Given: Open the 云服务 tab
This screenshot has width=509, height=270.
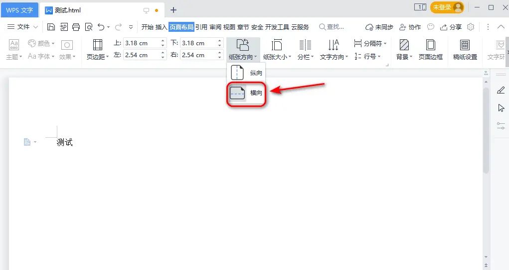Looking at the screenshot, I should tap(300, 27).
